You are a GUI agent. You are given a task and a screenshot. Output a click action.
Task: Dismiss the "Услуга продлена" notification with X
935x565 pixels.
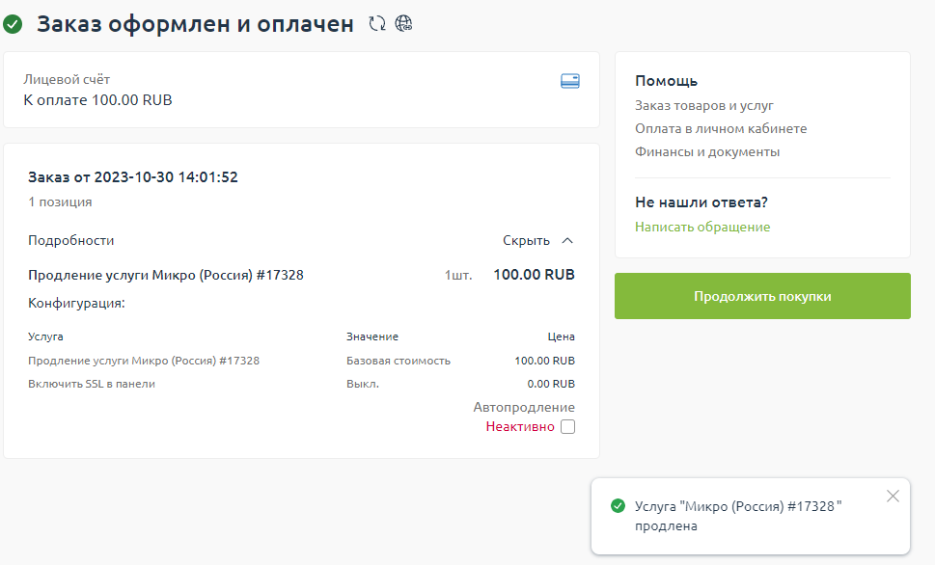point(893,496)
